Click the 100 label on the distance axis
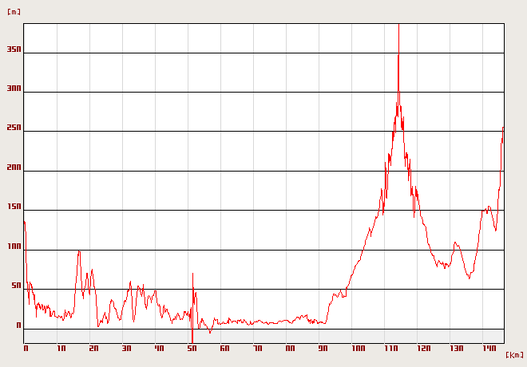Viewport: 527px width, 367px height. [x=358, y=349]
